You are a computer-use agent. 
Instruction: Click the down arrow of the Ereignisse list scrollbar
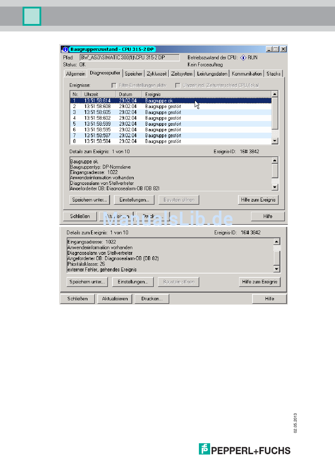275,141
